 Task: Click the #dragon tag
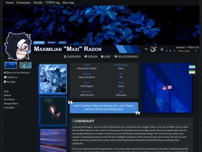click(x=52, y=42)
